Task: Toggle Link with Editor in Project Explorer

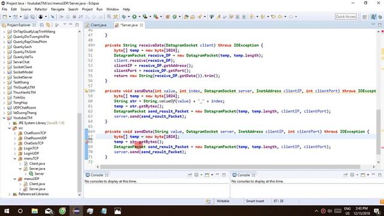Action: (48, 25)
